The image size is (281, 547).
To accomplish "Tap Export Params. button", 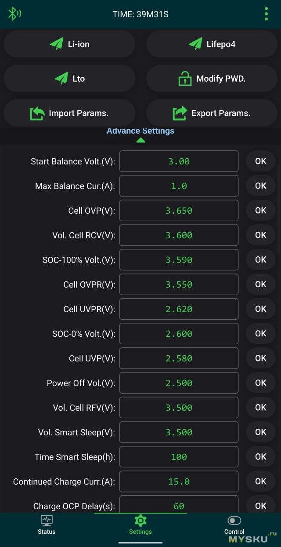I will point(213,113).
